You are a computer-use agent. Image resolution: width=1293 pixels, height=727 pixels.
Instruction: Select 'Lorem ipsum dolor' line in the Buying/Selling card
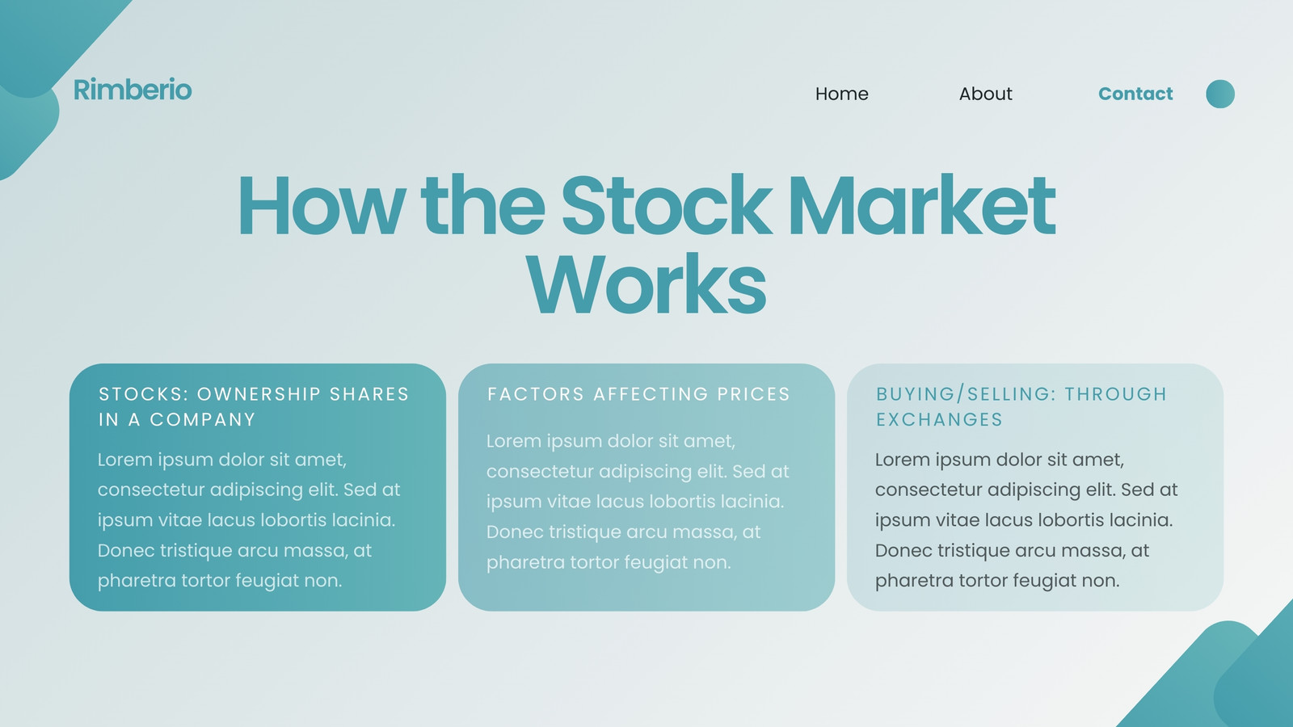click(x=1000, y=460)
